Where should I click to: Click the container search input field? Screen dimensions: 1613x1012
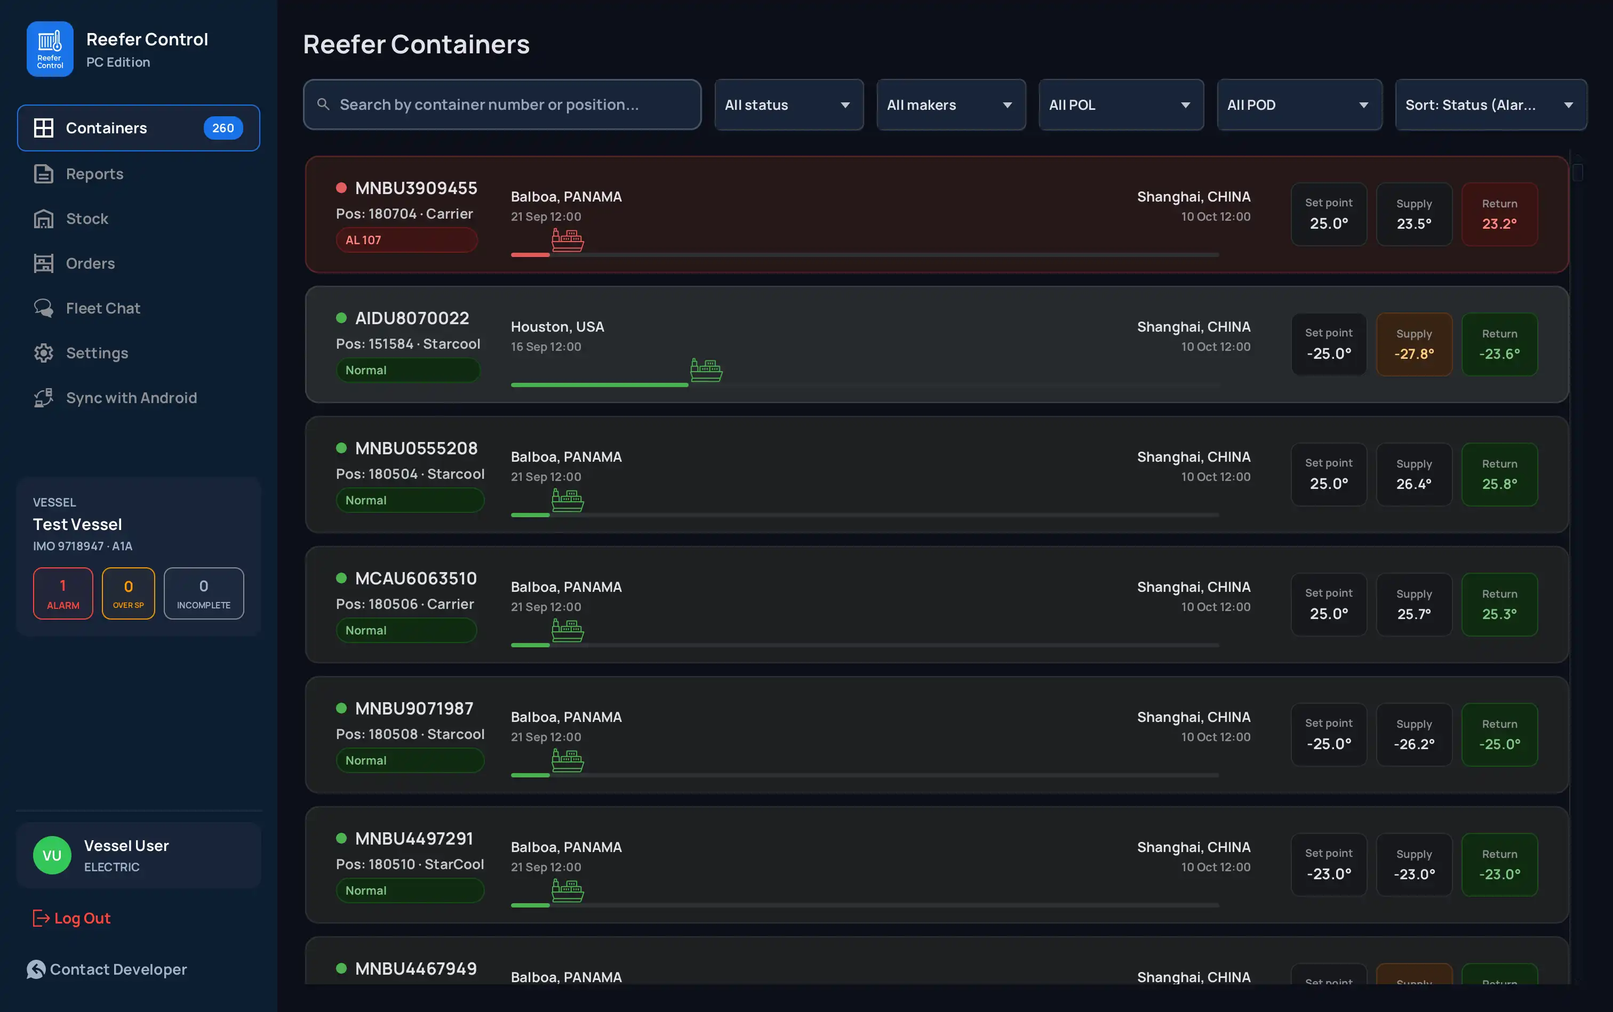tap(502, 105)
